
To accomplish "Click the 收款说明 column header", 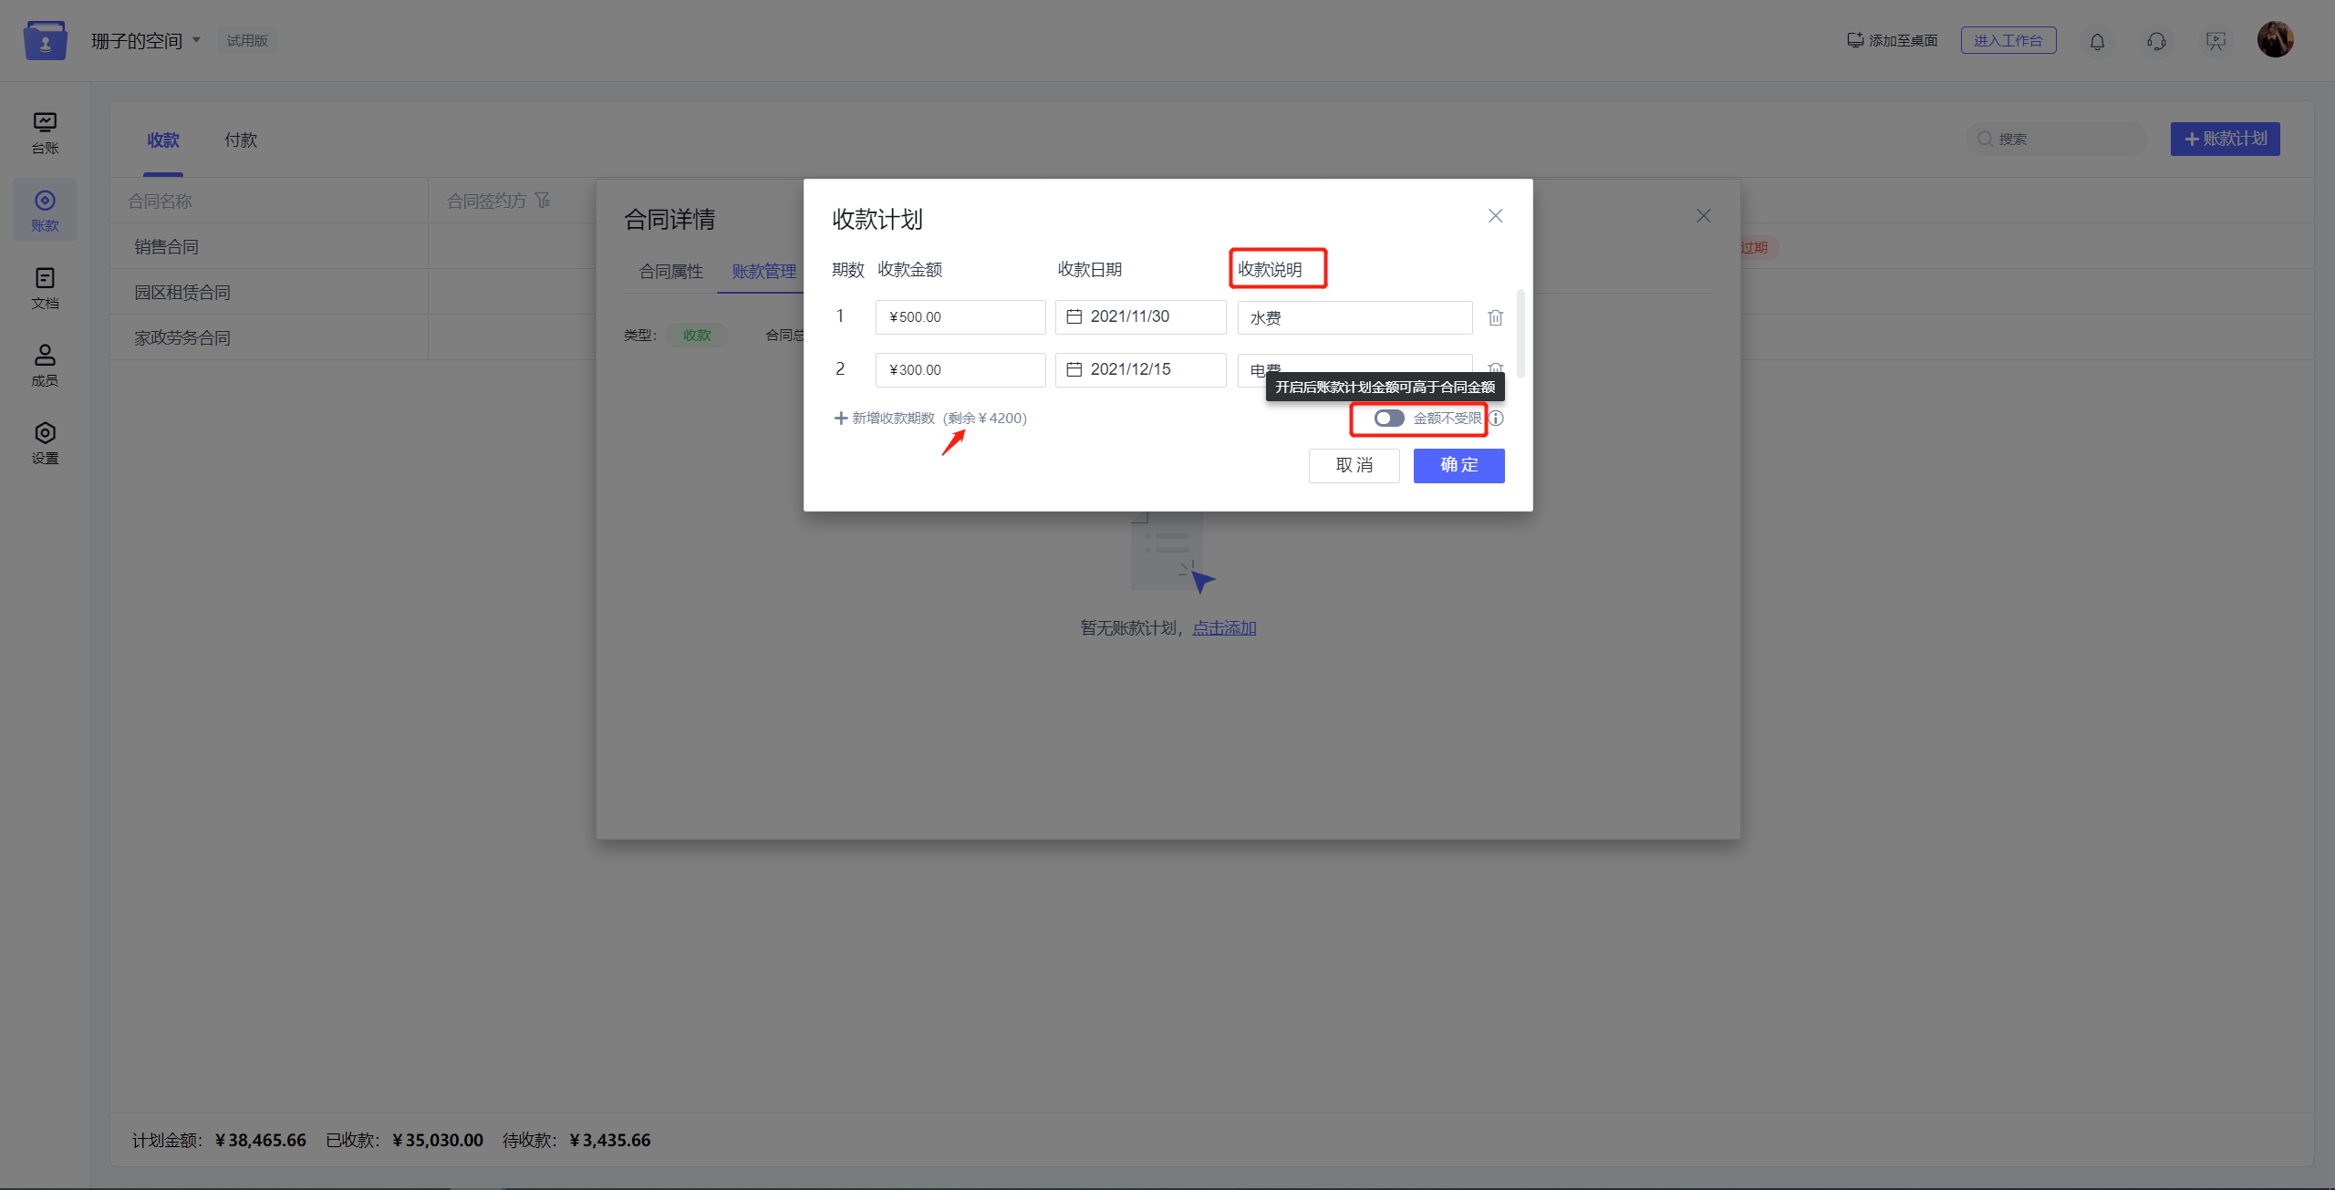I will (1270, 270).
